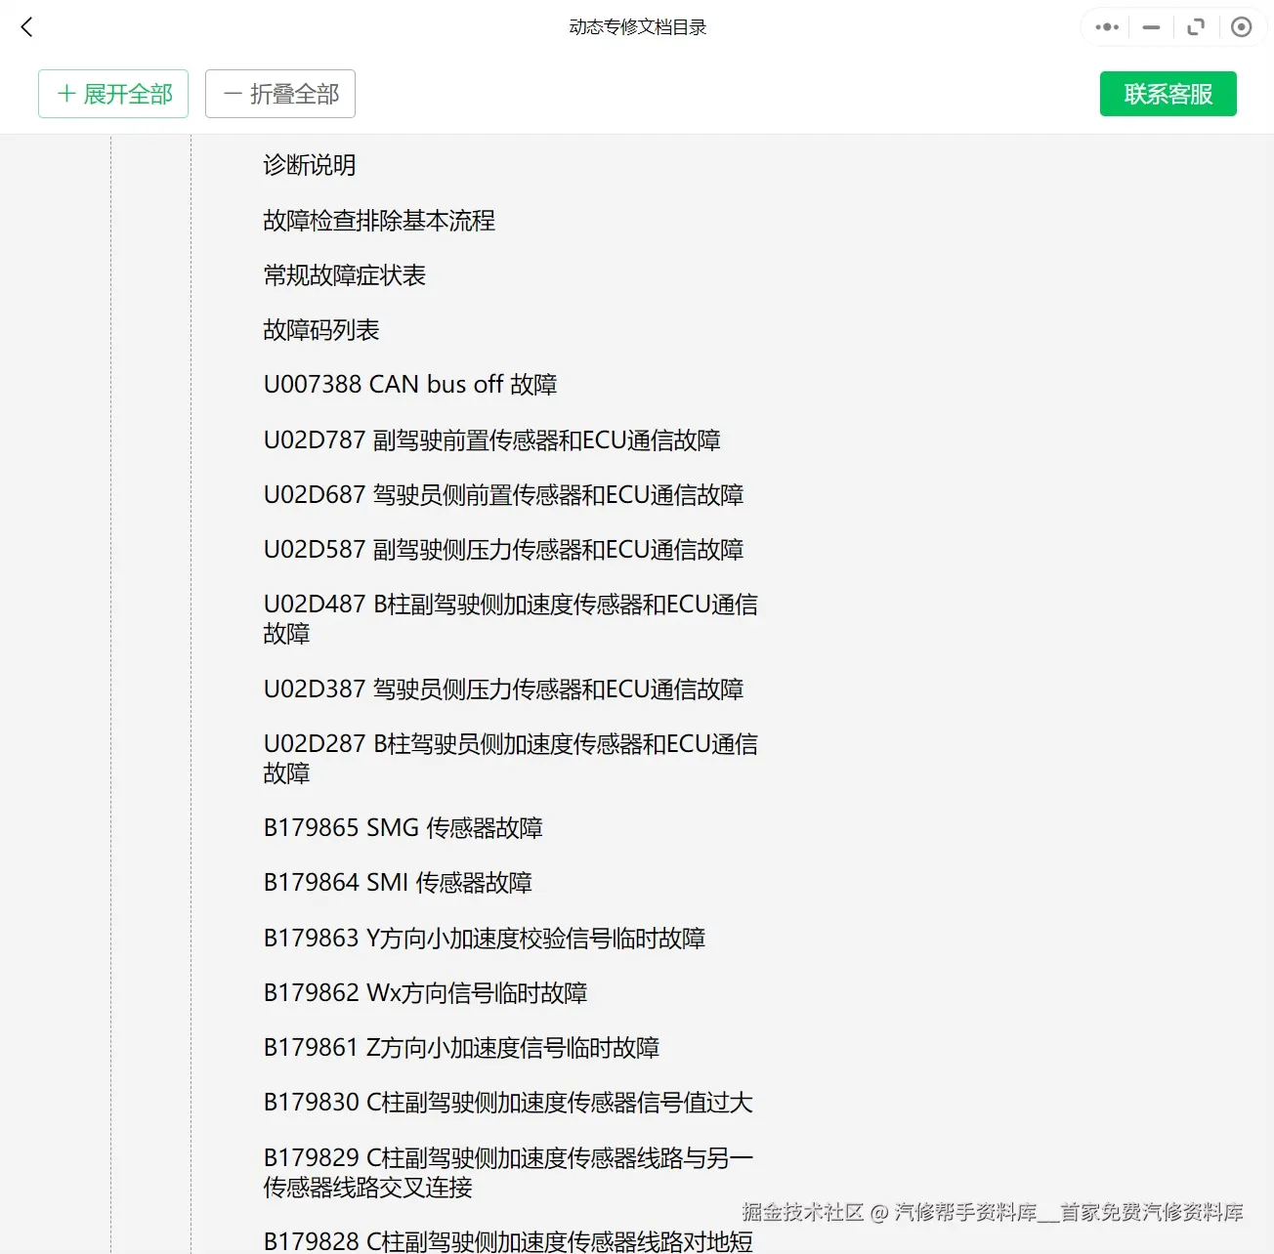Image resolution: width=1274 pixels, height=1254 pixels.
Task: Open B179865 SMG 传感器故障 entry
Action: (403, 828)
